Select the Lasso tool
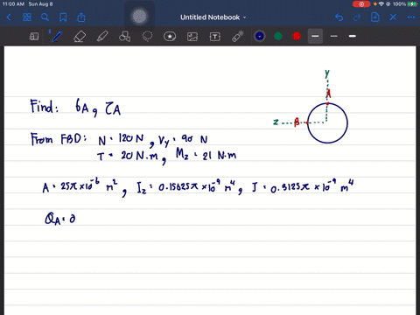 point(147,37)
